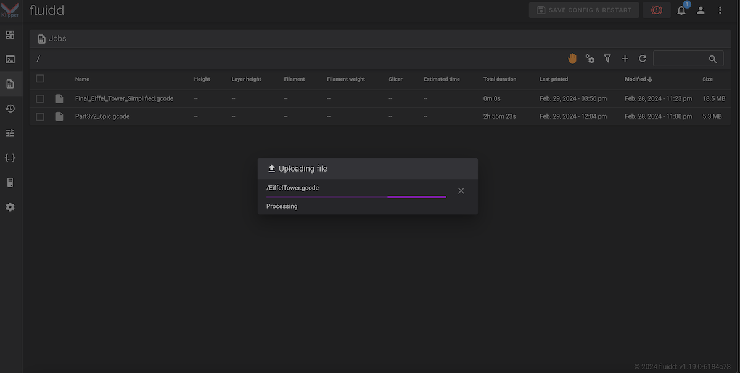Click the Uploading file dialog title
Image resolution: width=740 pixels, height=373 pixels.
point(303,169)
